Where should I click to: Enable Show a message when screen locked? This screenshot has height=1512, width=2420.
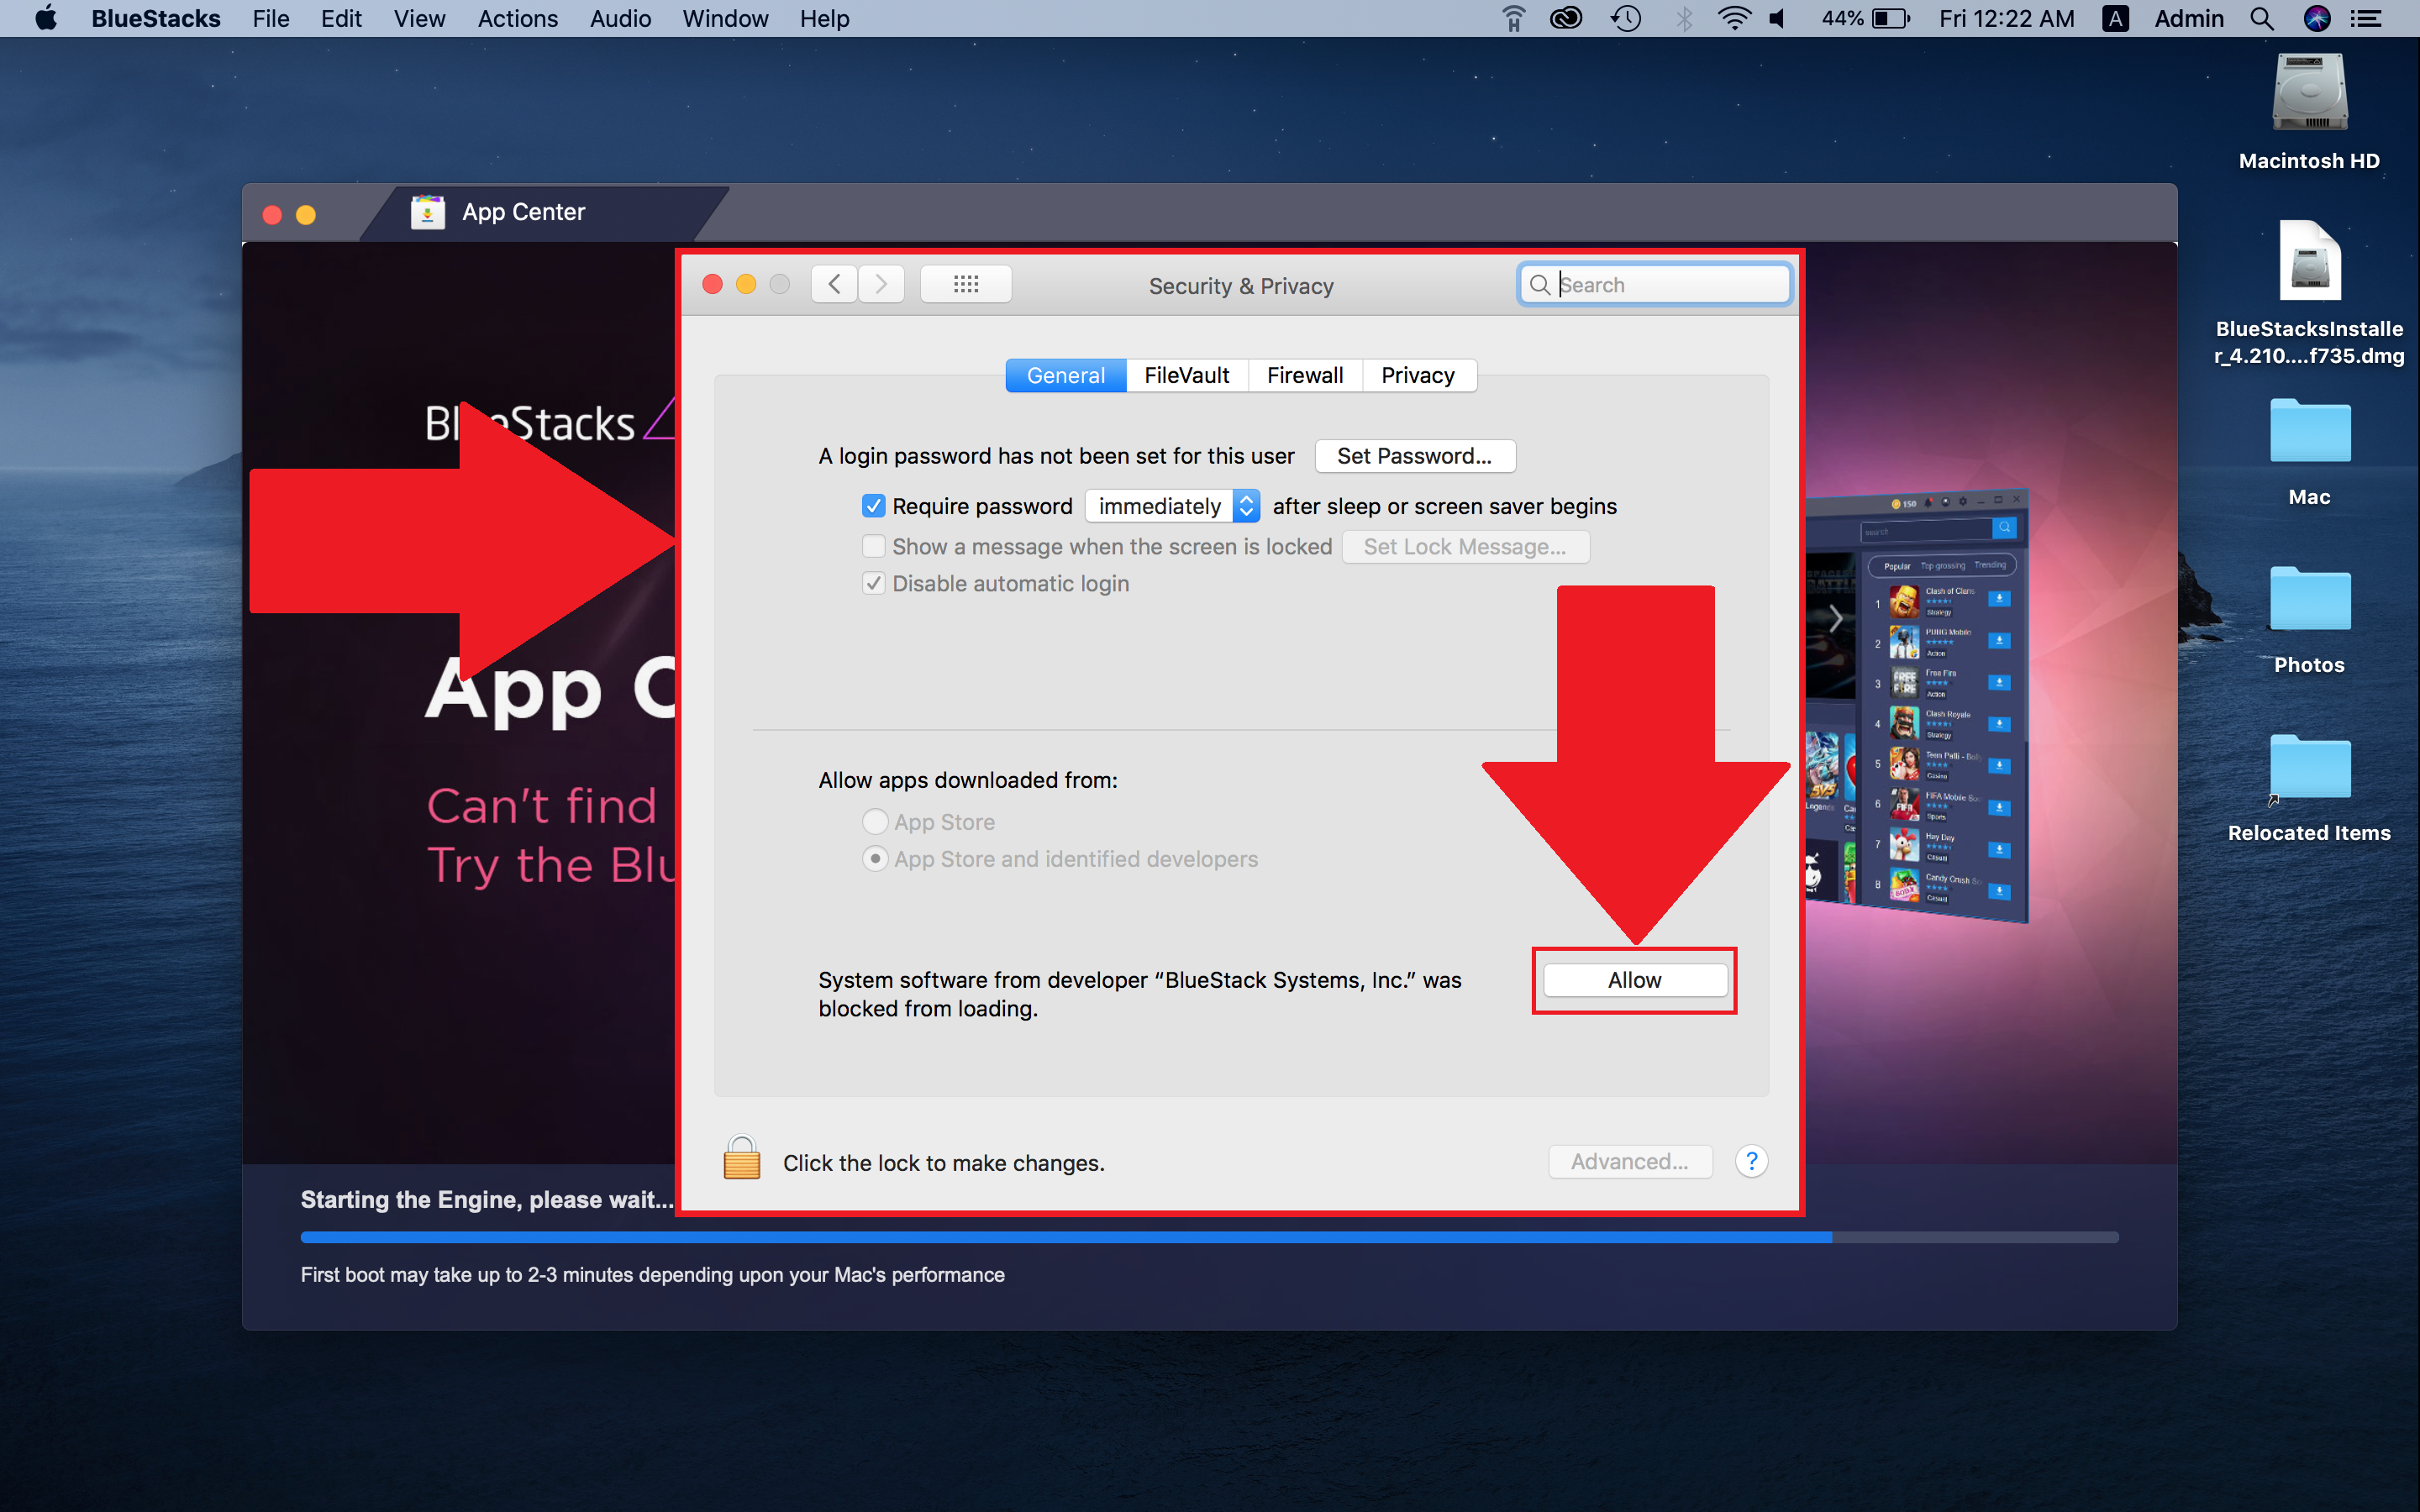pos(871,545)
